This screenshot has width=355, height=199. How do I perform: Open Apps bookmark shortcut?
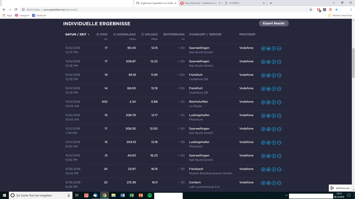[x=7, y=16]
